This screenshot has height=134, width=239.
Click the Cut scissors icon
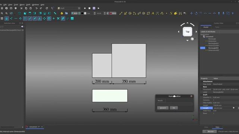[22, 8]
